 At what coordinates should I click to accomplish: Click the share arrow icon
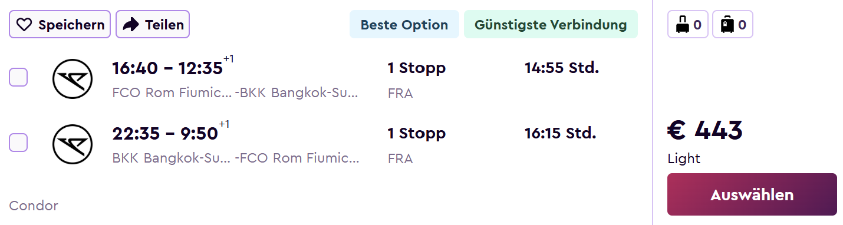(131, 25)
